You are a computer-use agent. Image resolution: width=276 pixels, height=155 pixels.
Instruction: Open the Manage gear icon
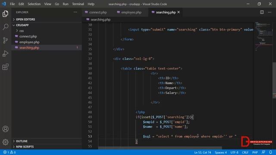click(6, 142)
